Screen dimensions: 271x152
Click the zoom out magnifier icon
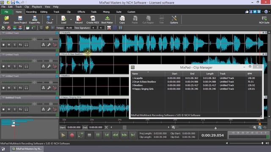(173, 128)
